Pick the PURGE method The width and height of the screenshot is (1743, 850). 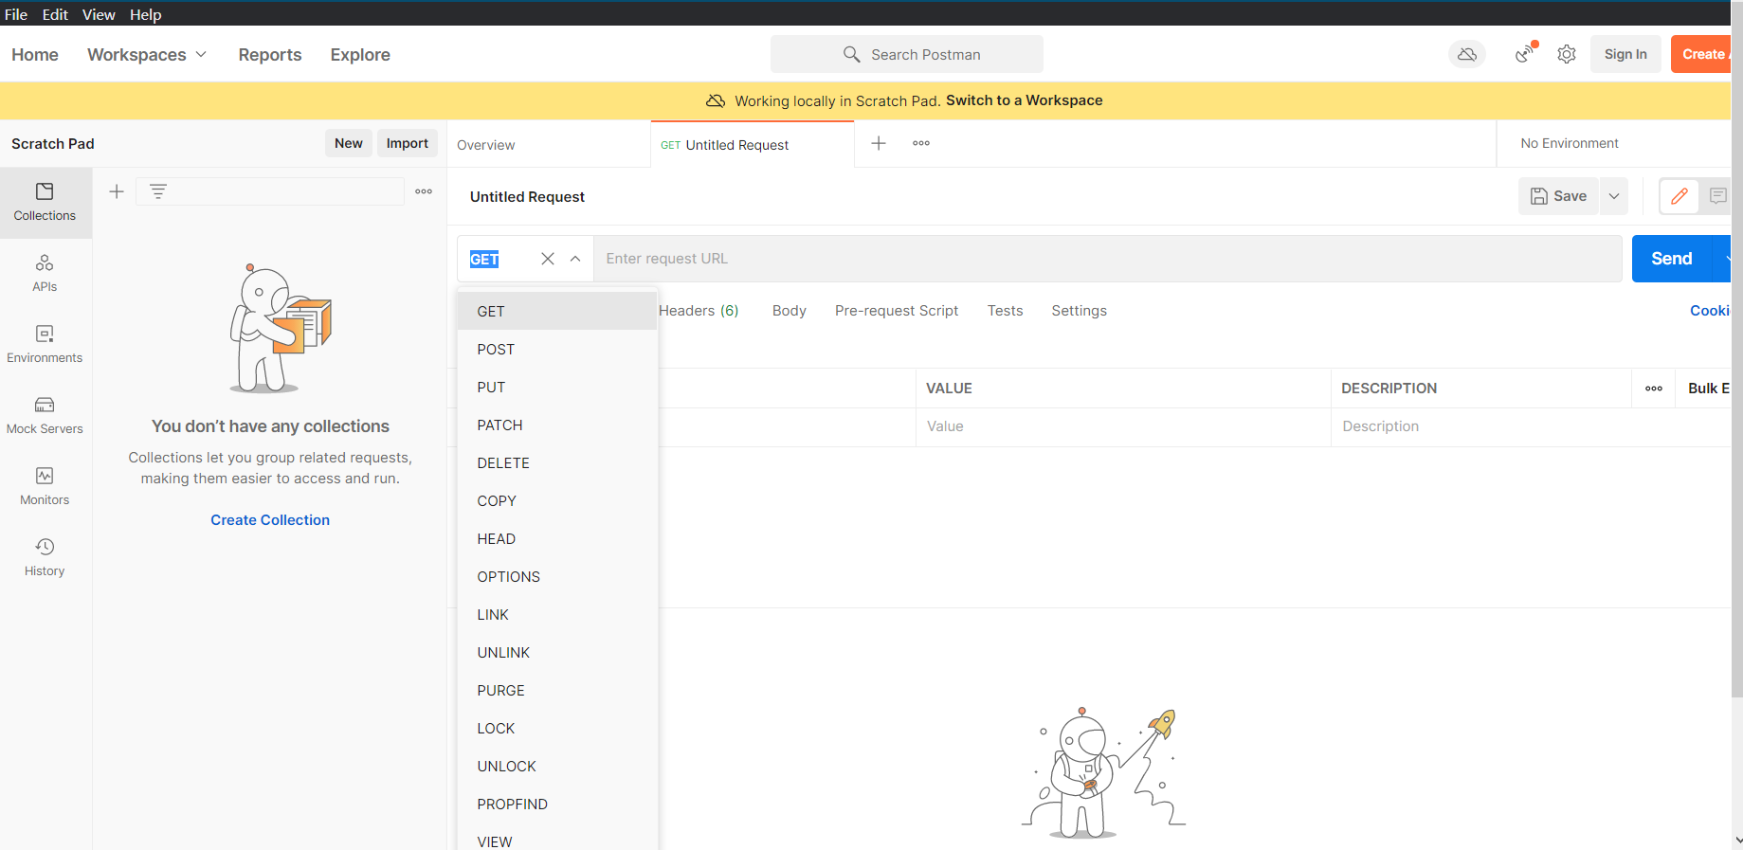point(557,691)
